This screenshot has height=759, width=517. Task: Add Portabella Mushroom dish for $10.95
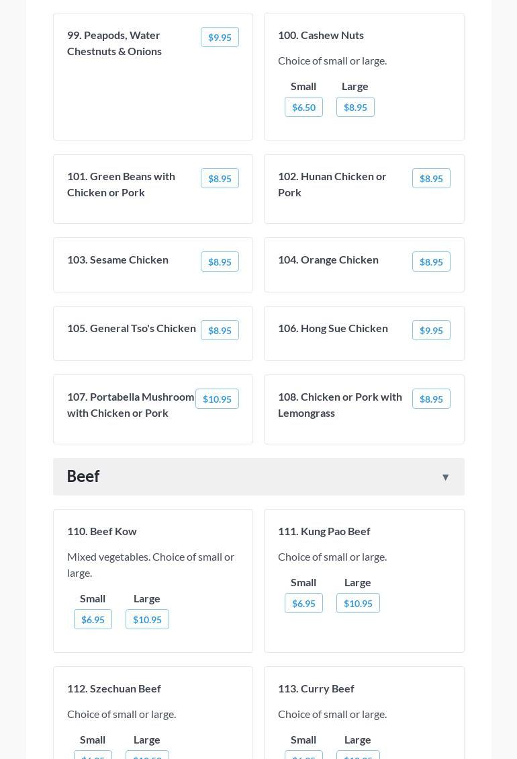[x=217, y=399]
